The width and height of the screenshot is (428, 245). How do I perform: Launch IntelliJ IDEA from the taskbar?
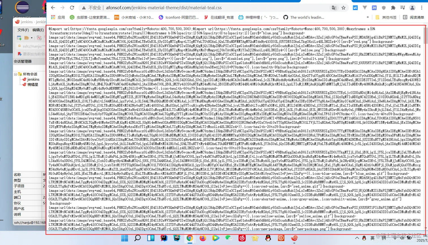tap(164, 238)
